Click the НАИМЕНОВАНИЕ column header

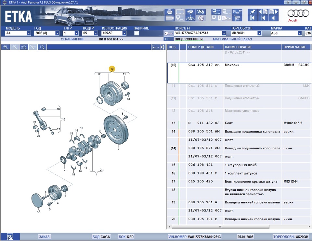click(x=252, y=47)
